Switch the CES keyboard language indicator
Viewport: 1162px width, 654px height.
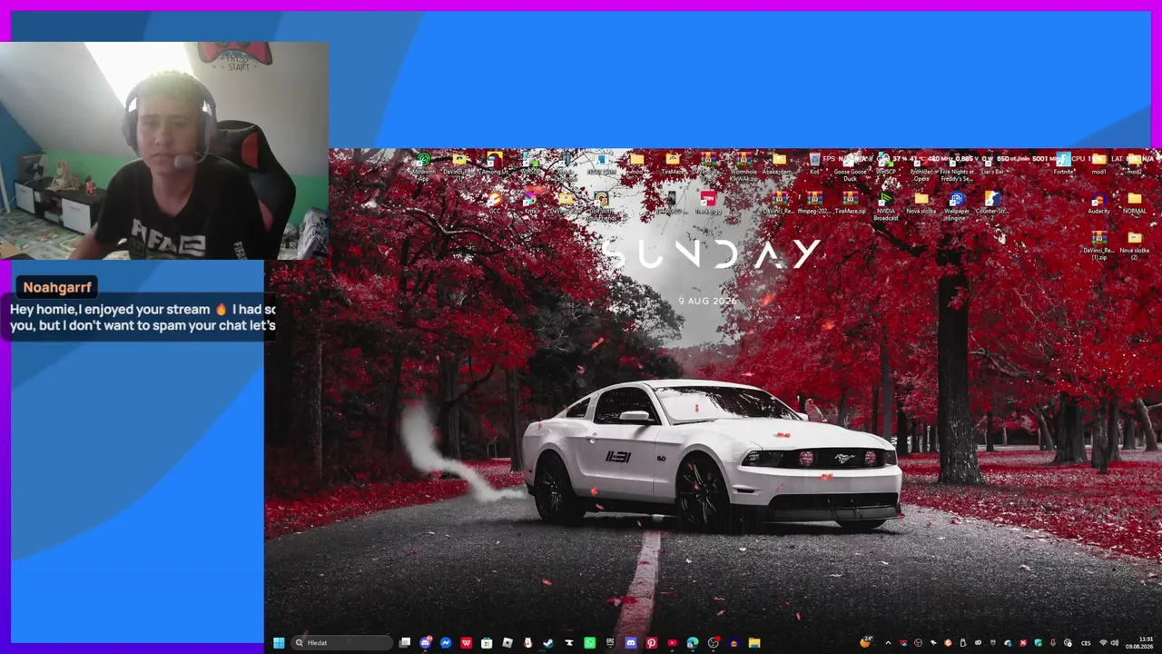coord(1086,643)
